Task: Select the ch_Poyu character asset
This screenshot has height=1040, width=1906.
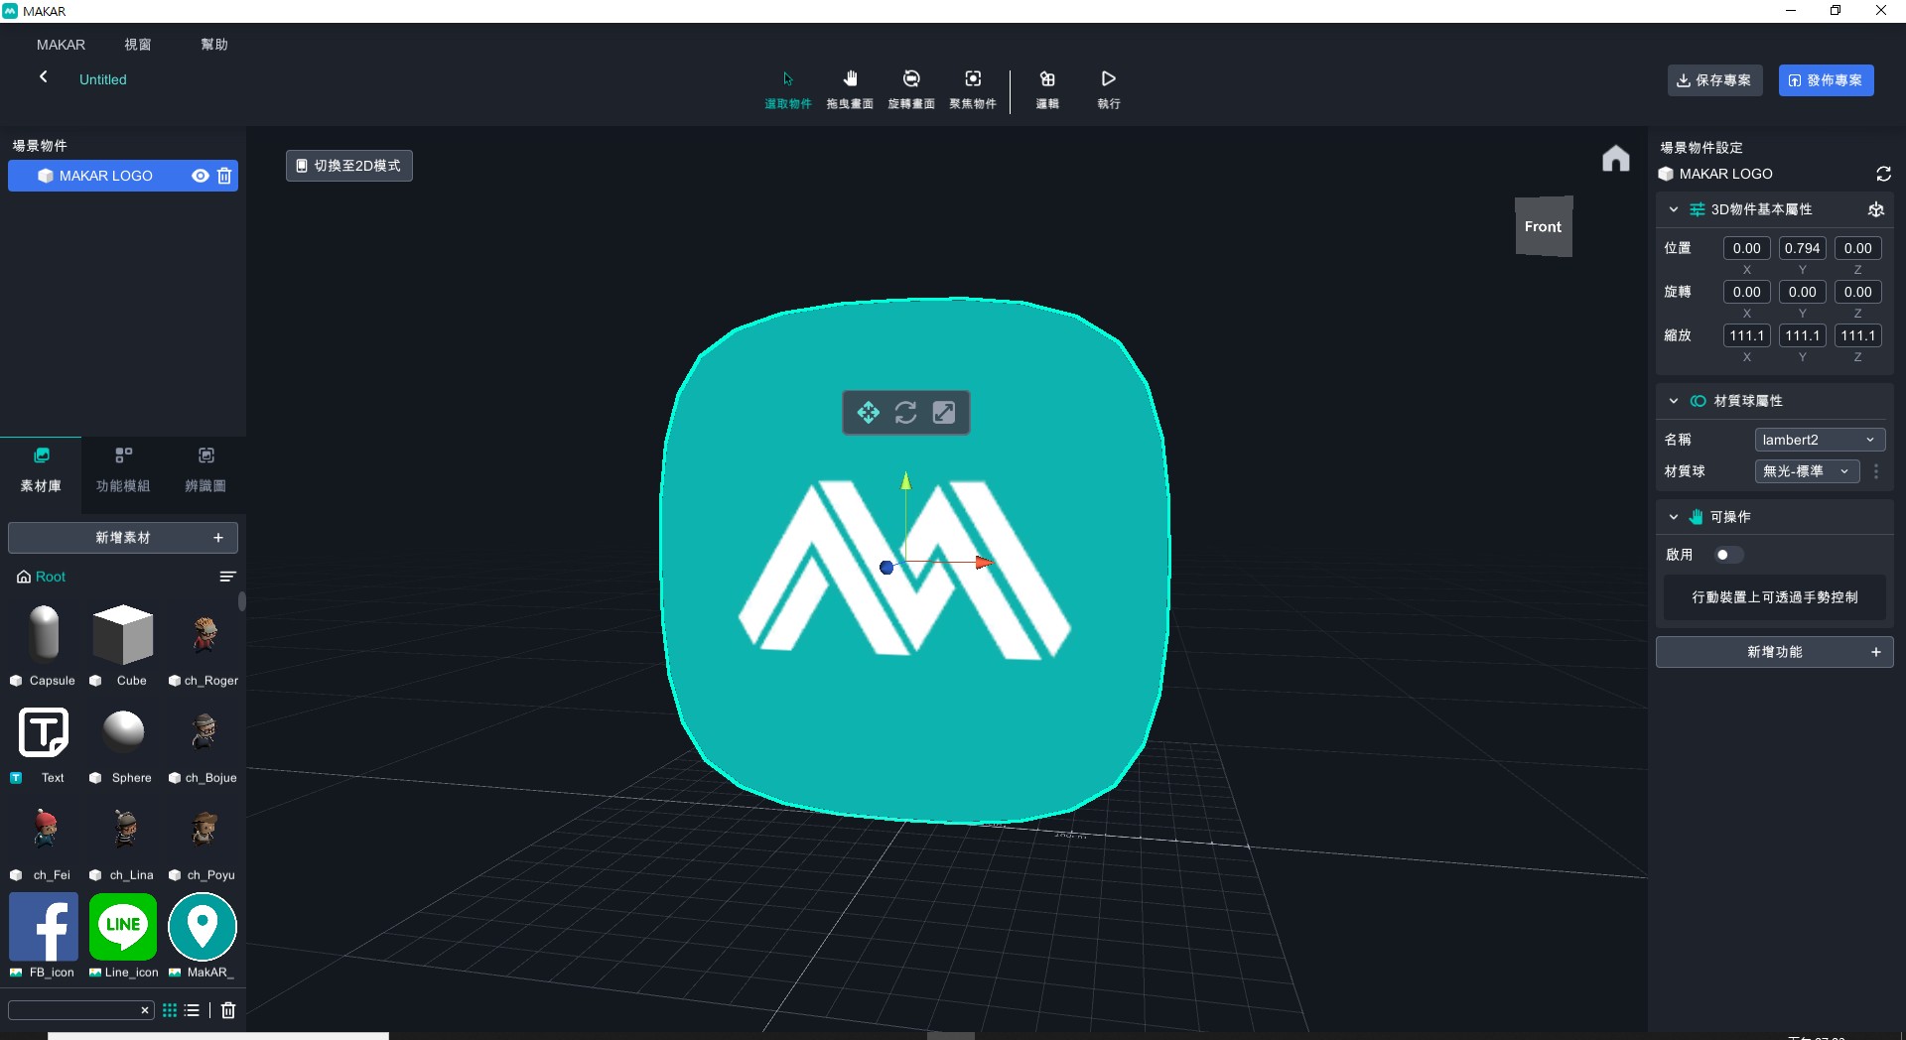Action: 204,829
